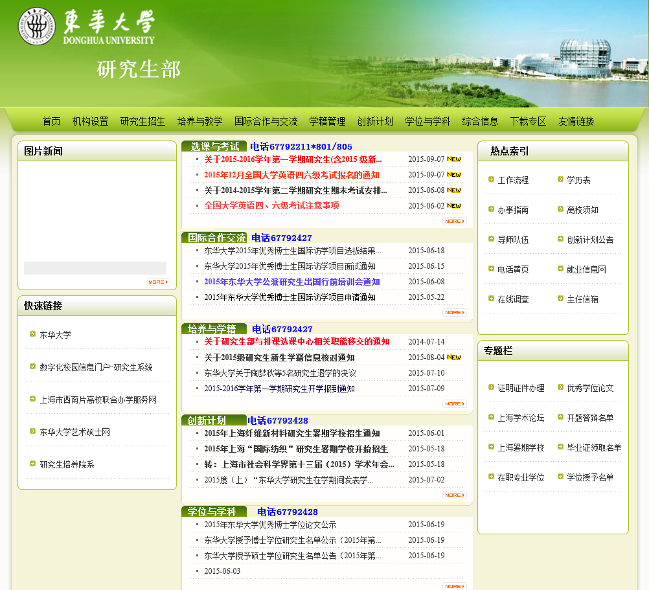Click the bullet icon beside 办事指南
The width and height of the screenshot is (649, 590).
491,209
